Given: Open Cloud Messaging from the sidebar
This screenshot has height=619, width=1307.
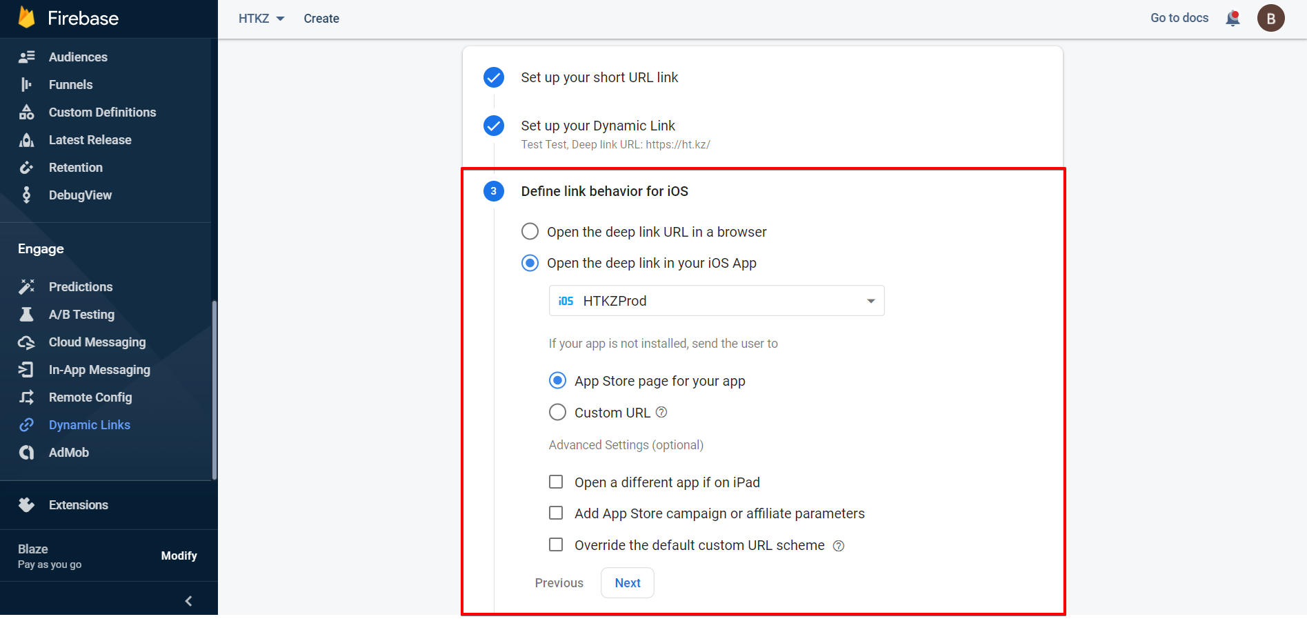Looking at the screenshot, I should (97, 342).
